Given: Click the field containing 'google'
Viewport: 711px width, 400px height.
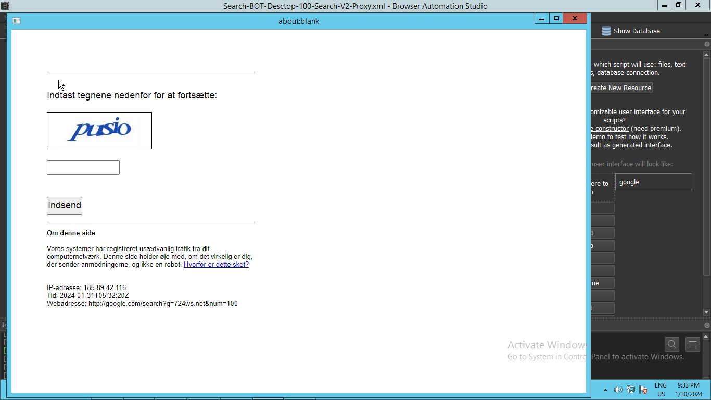Looking at the screenshot, I should pyautogui.click(x=653, y=182).
